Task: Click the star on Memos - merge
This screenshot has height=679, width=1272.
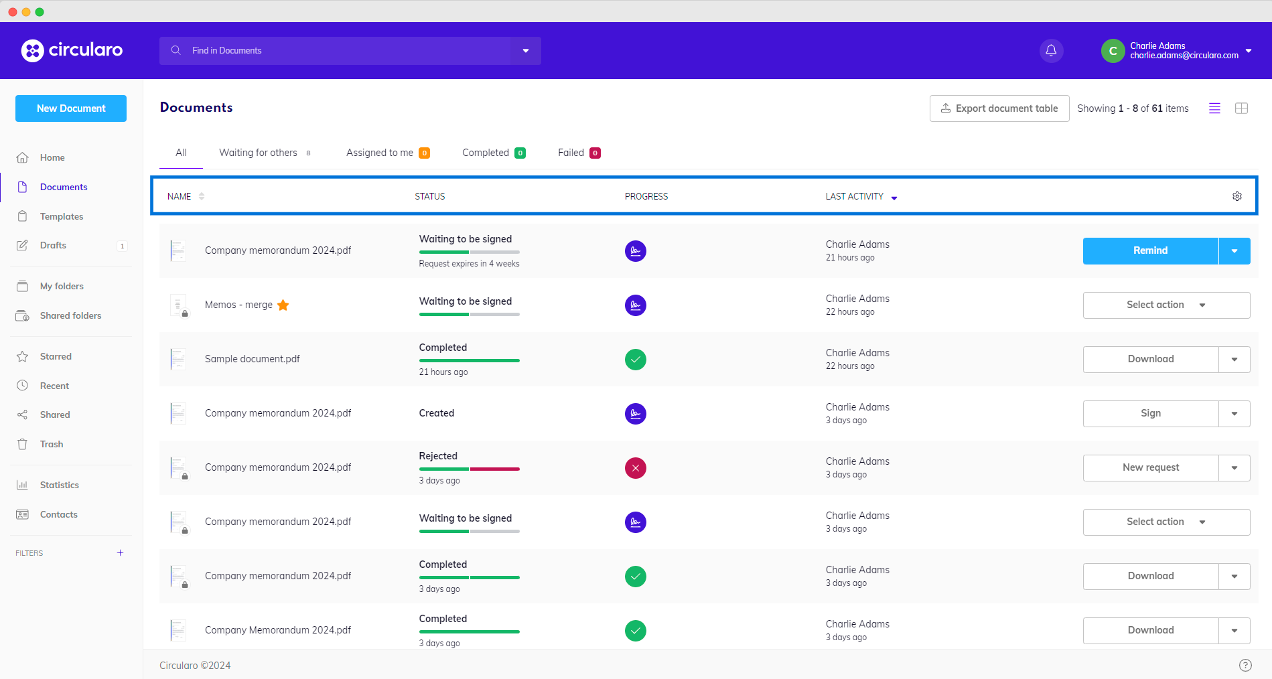Action: (x=283, y=305)
